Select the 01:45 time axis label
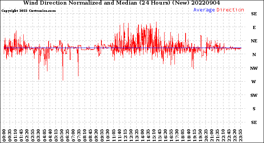Screen dimensions: 264x143 click(21, 135)
